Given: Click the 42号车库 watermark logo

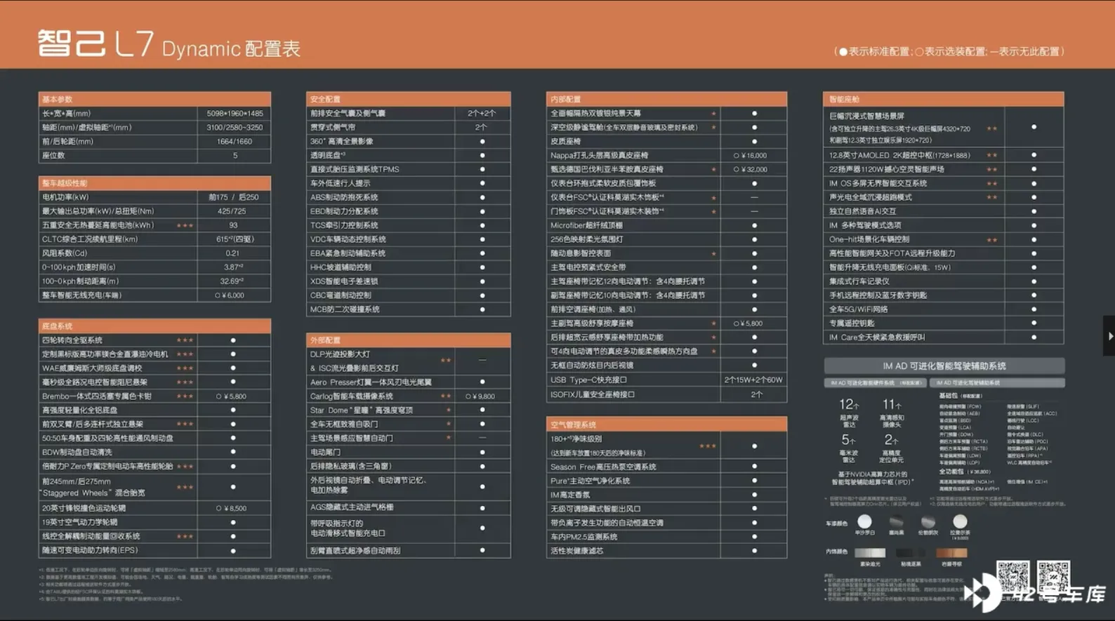Looking at the screenshot, I should click(1038, 594).
